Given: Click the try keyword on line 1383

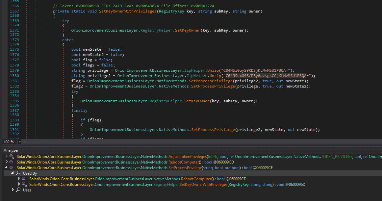Looking at the screenshot, I should pos(75,91).
